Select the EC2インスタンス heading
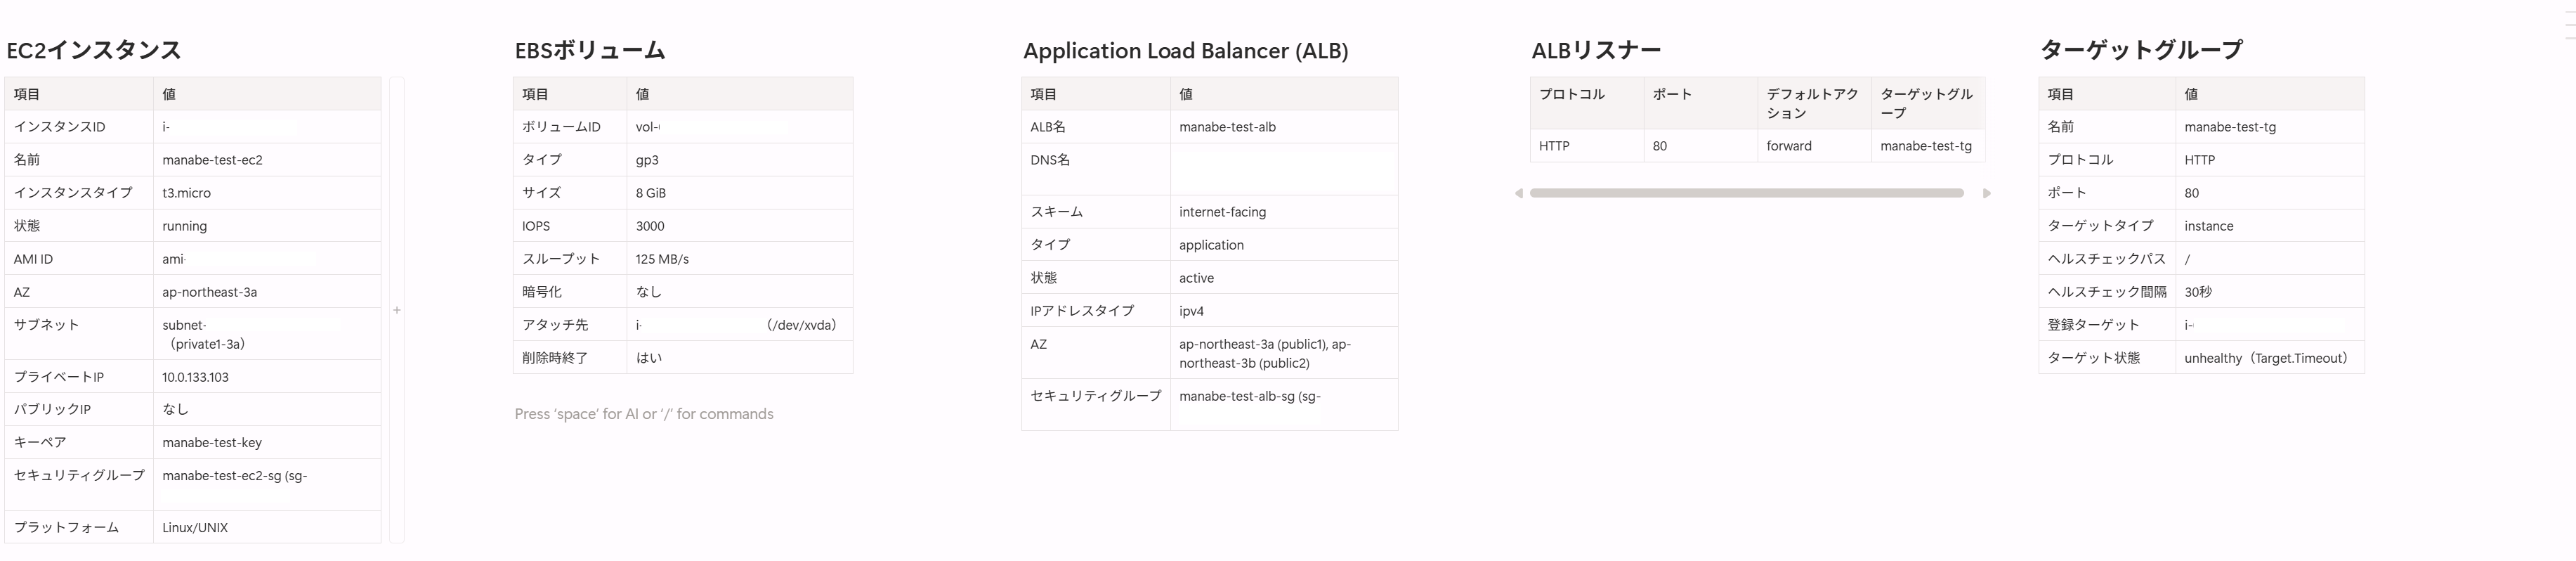 (x=95, y=47)
